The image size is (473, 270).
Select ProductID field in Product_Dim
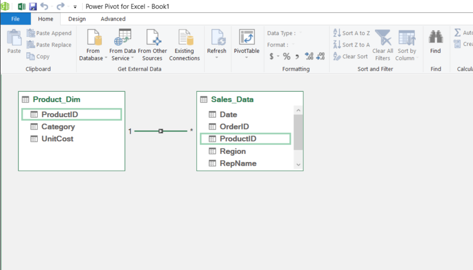click(x=71, y=114)
